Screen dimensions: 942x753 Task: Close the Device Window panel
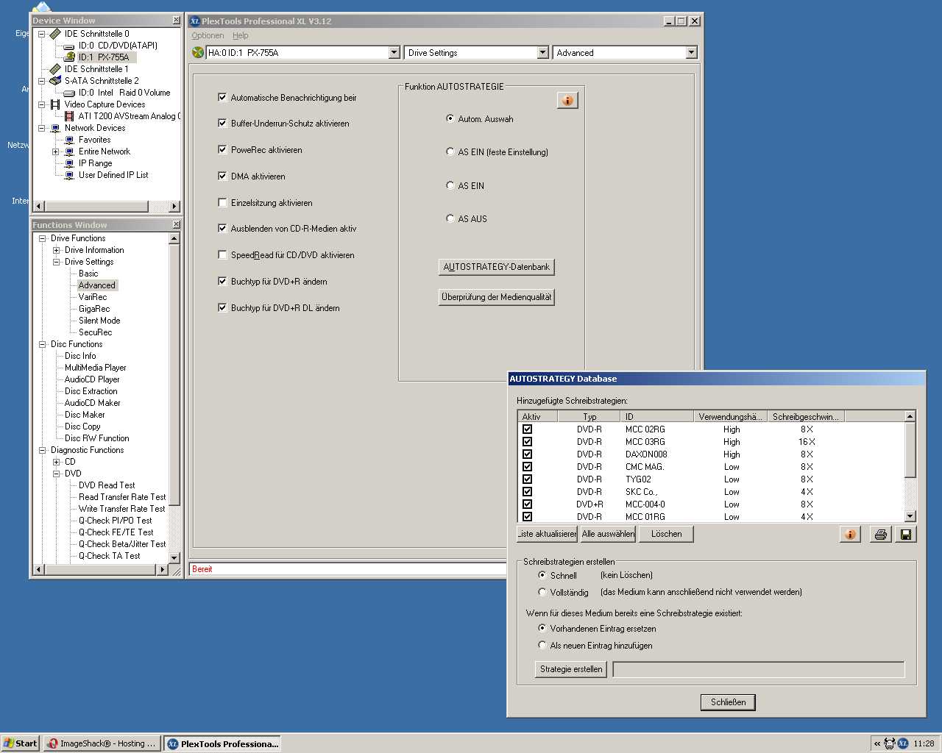[x=176, y=21]
